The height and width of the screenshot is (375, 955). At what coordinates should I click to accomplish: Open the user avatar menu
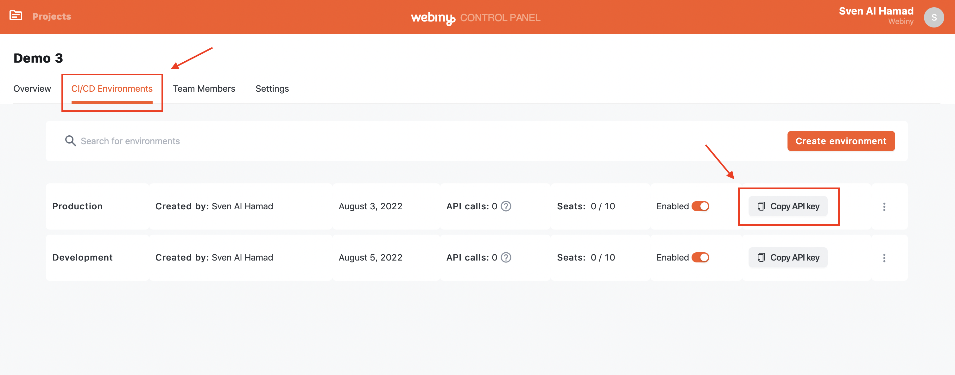coord(934,17)
